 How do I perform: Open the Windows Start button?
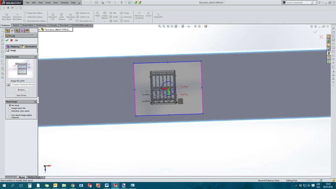pos(4,185)
